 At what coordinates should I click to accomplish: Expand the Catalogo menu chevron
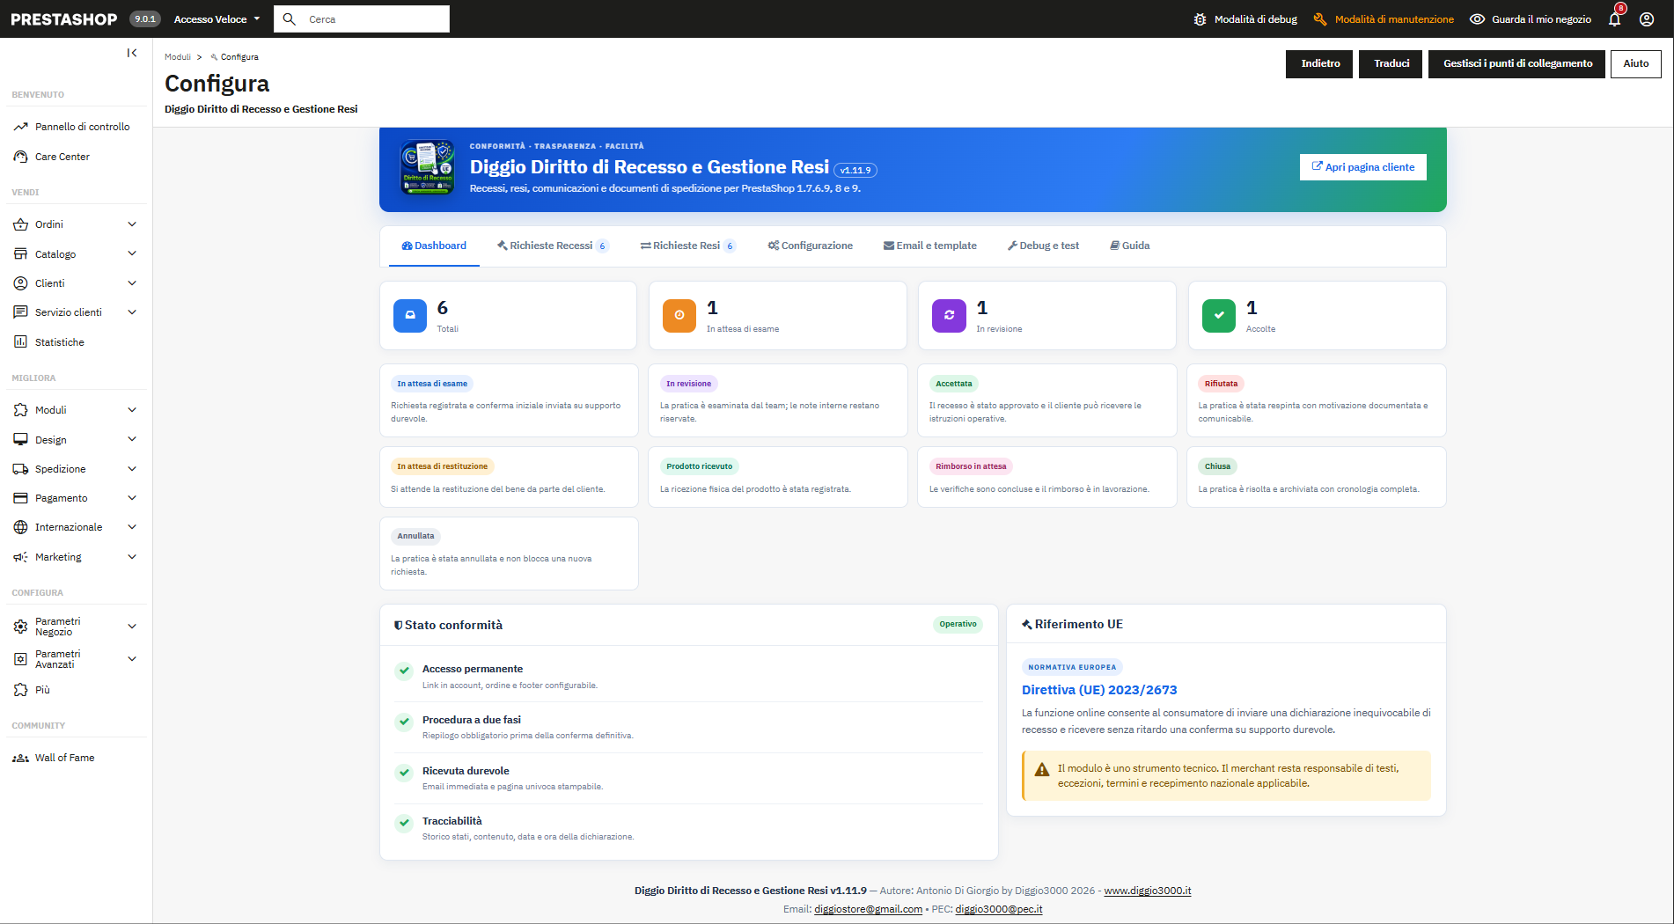132,253
